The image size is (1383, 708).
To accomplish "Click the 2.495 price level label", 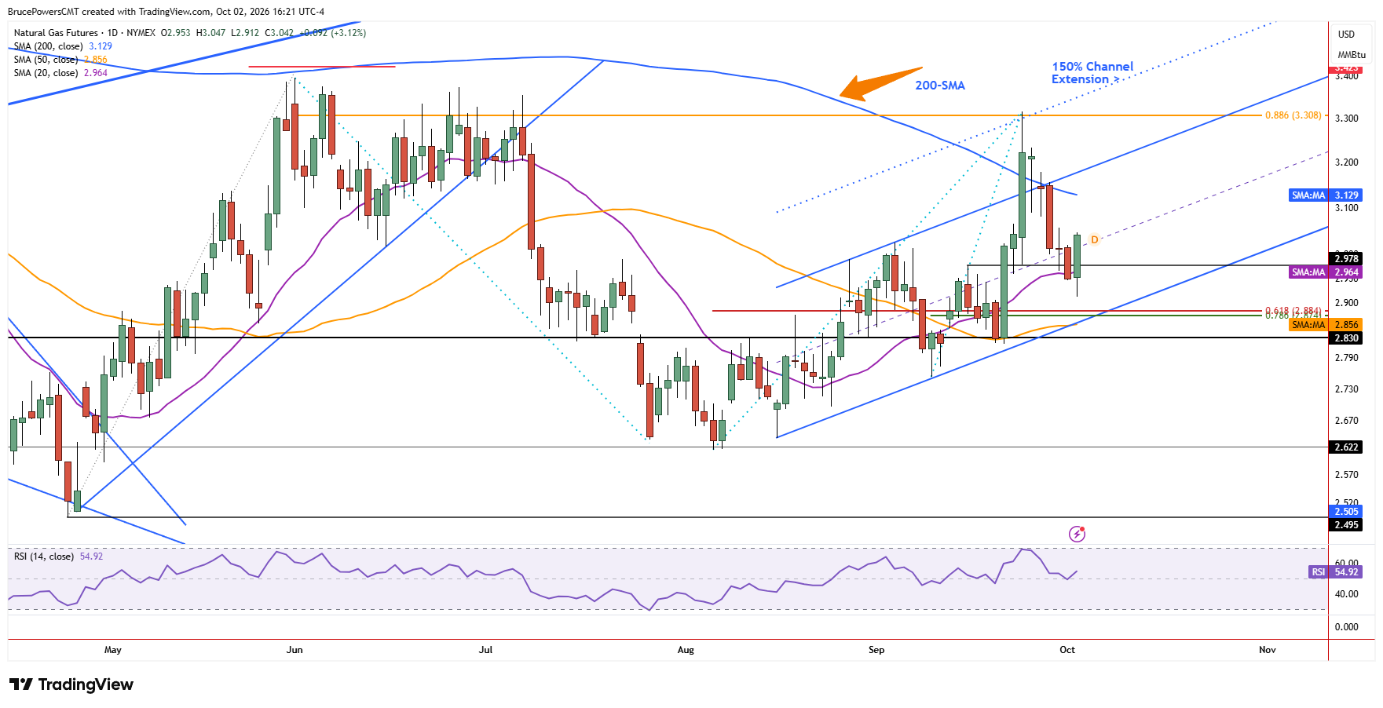I will point(1346,525).
